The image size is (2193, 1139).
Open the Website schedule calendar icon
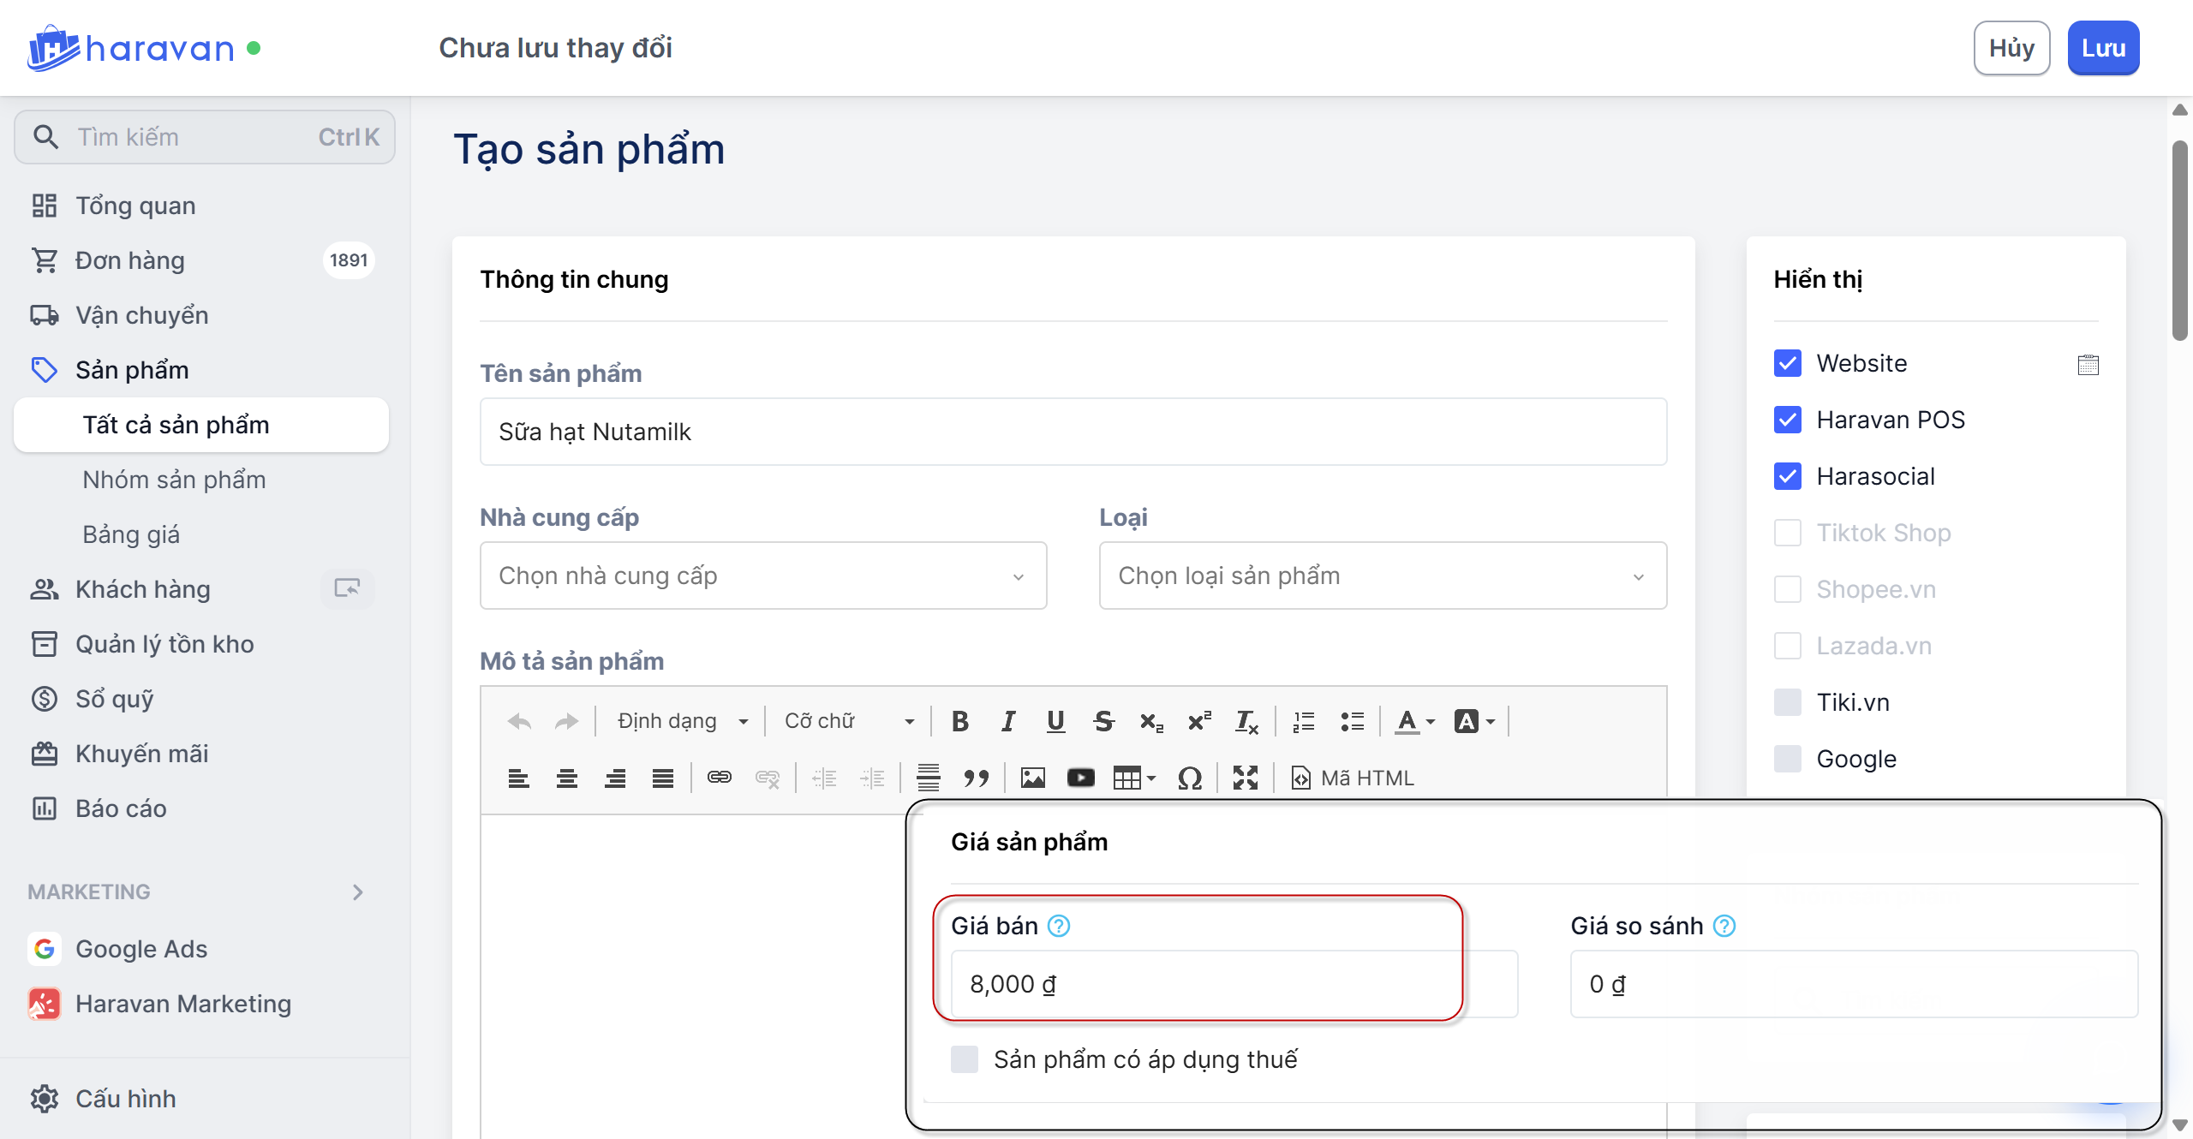pos(2088,364)
